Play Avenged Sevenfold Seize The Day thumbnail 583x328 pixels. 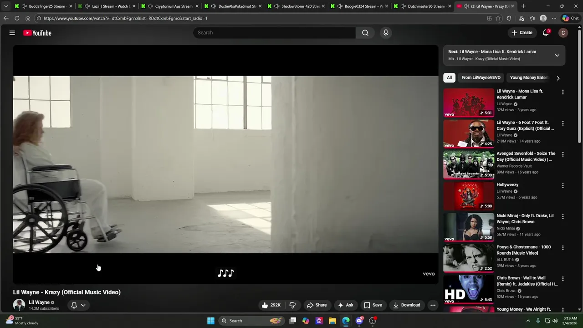click(469, 165)
